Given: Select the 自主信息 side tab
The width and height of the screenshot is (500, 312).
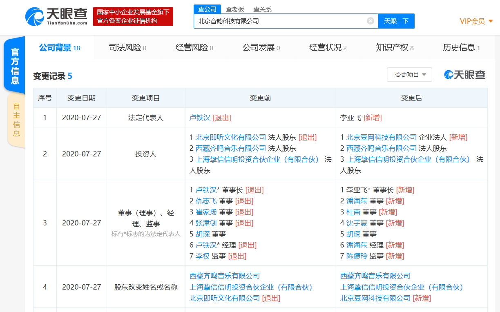Looking at the screenshot, I should (16, 120).
